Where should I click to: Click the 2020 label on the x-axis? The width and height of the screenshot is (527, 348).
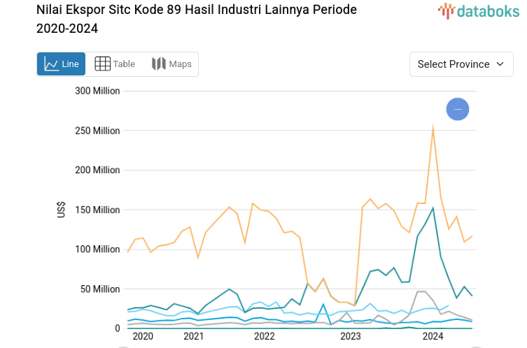click(142, 337)
